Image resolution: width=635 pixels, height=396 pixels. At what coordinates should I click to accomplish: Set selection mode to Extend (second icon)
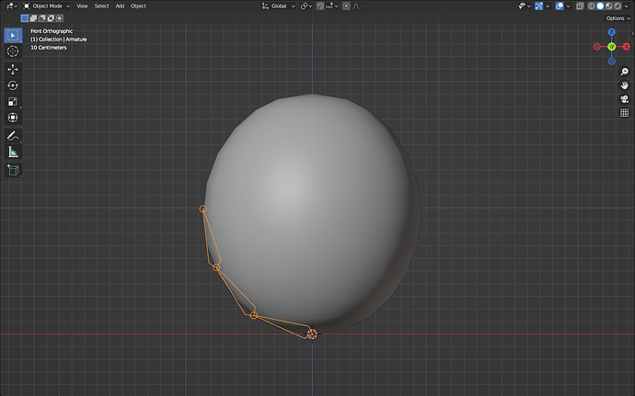coord(33,18)
